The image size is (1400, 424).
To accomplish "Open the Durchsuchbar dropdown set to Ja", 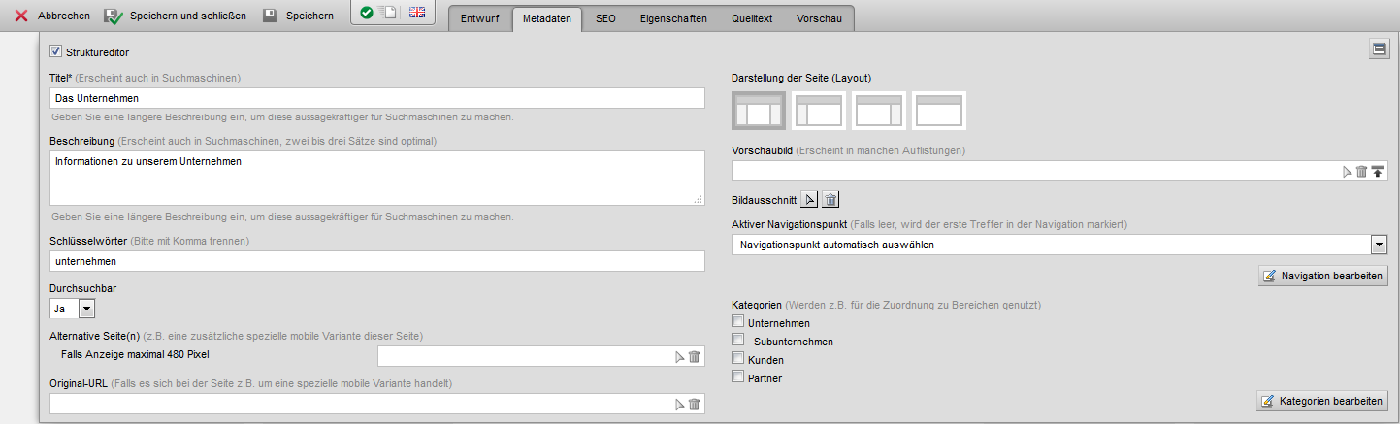I will click(x=73, y=308).
